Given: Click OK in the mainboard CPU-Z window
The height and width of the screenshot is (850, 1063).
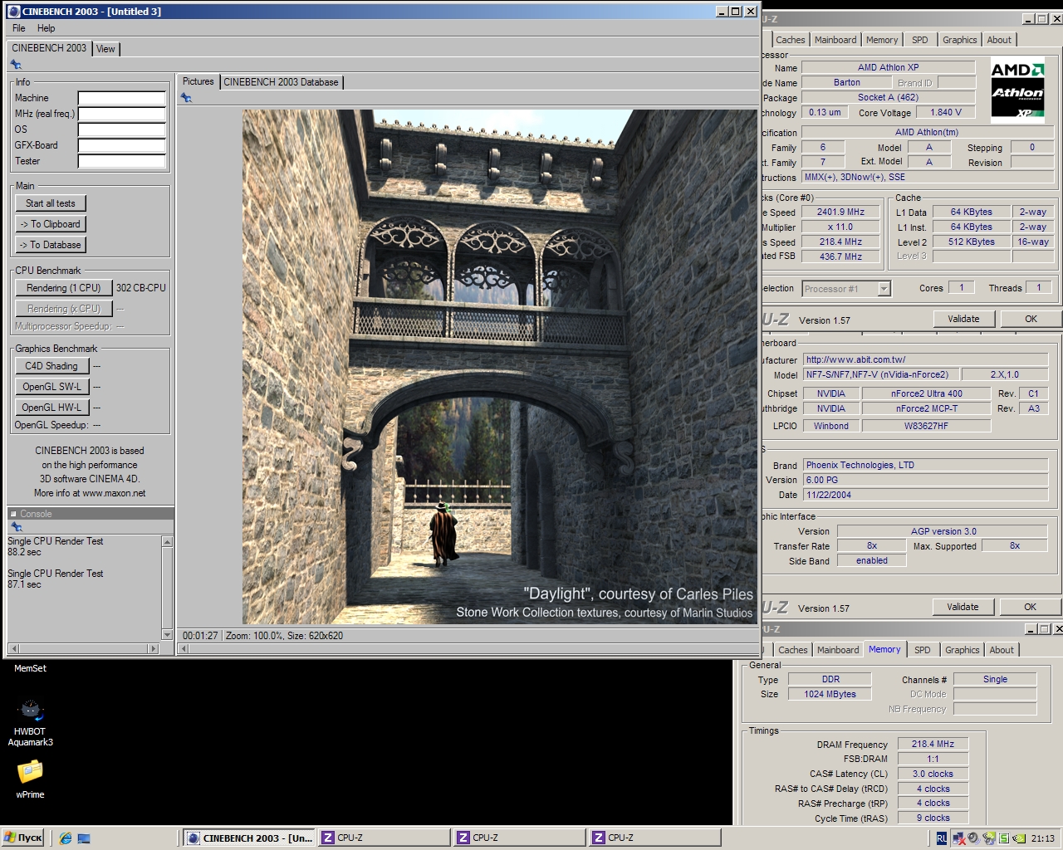Looking at the screenshot, I should (x=1030, y=607).
